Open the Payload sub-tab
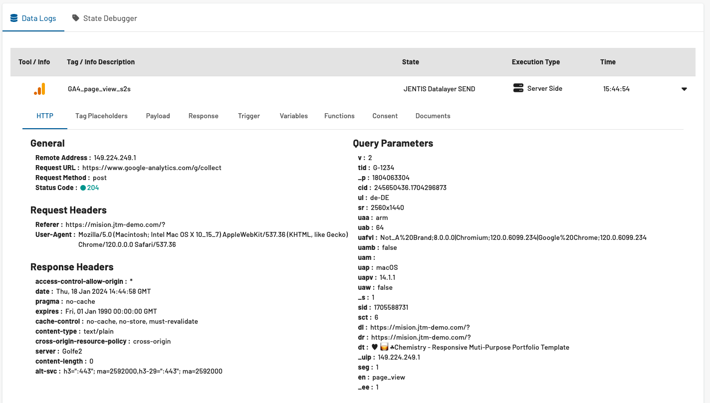This screenshot has height=403, width=710. tap(158, 116)
